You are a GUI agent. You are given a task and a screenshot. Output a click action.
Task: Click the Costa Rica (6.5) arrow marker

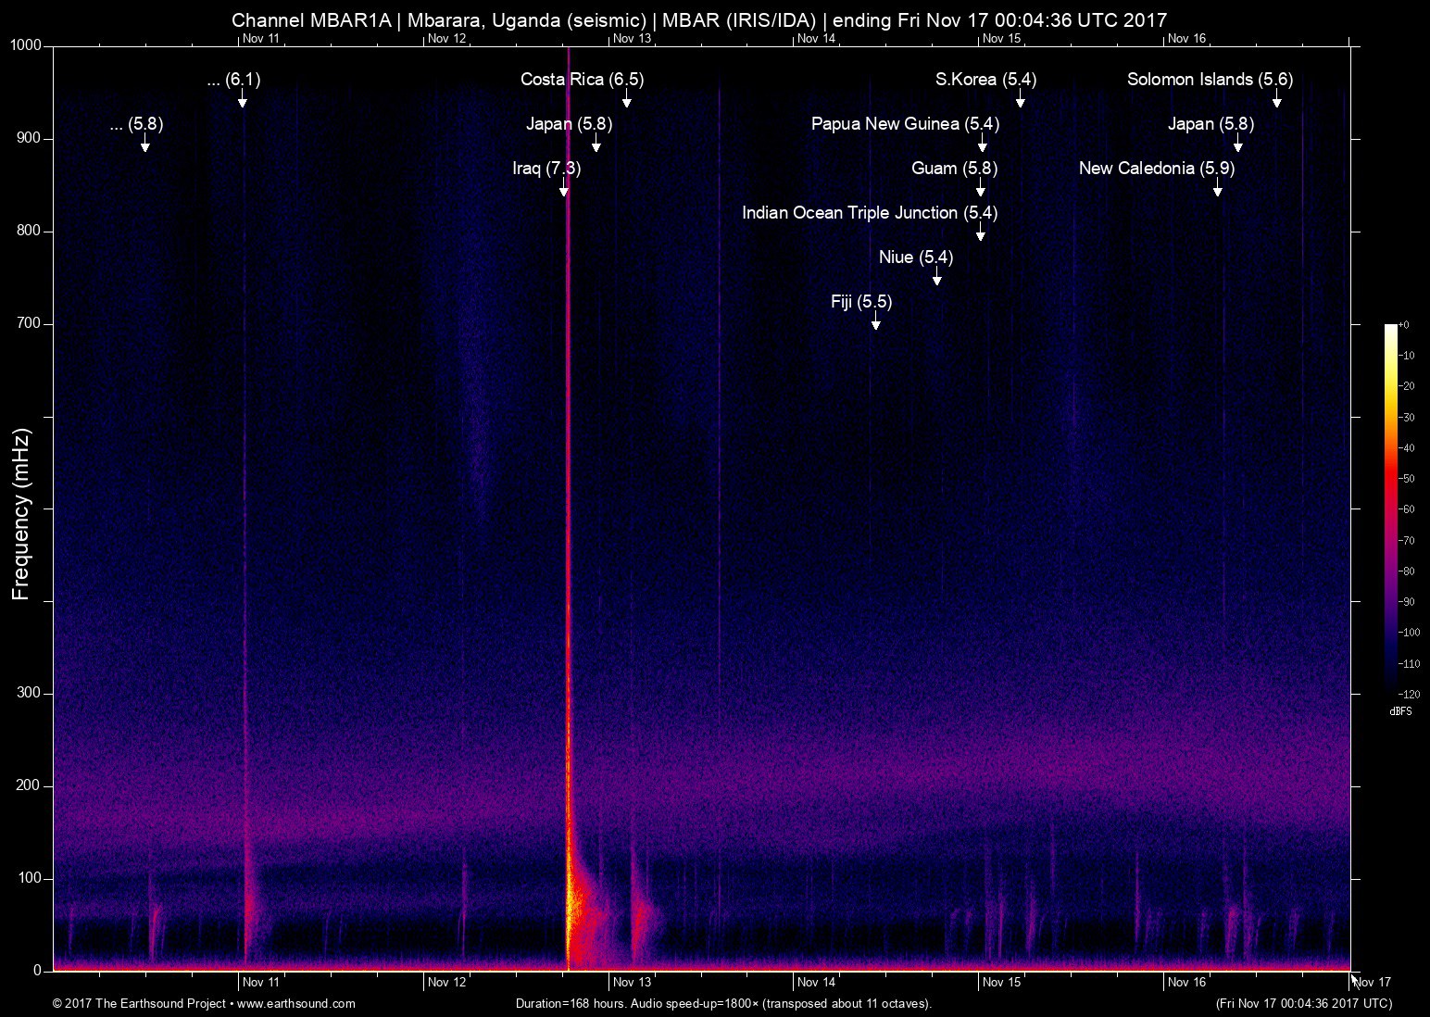(626, 102)
